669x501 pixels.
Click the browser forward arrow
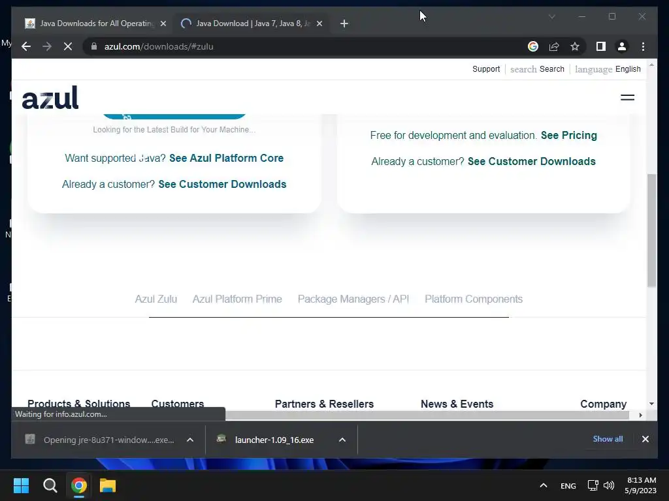pyautogui.click(x=47, y=46)
